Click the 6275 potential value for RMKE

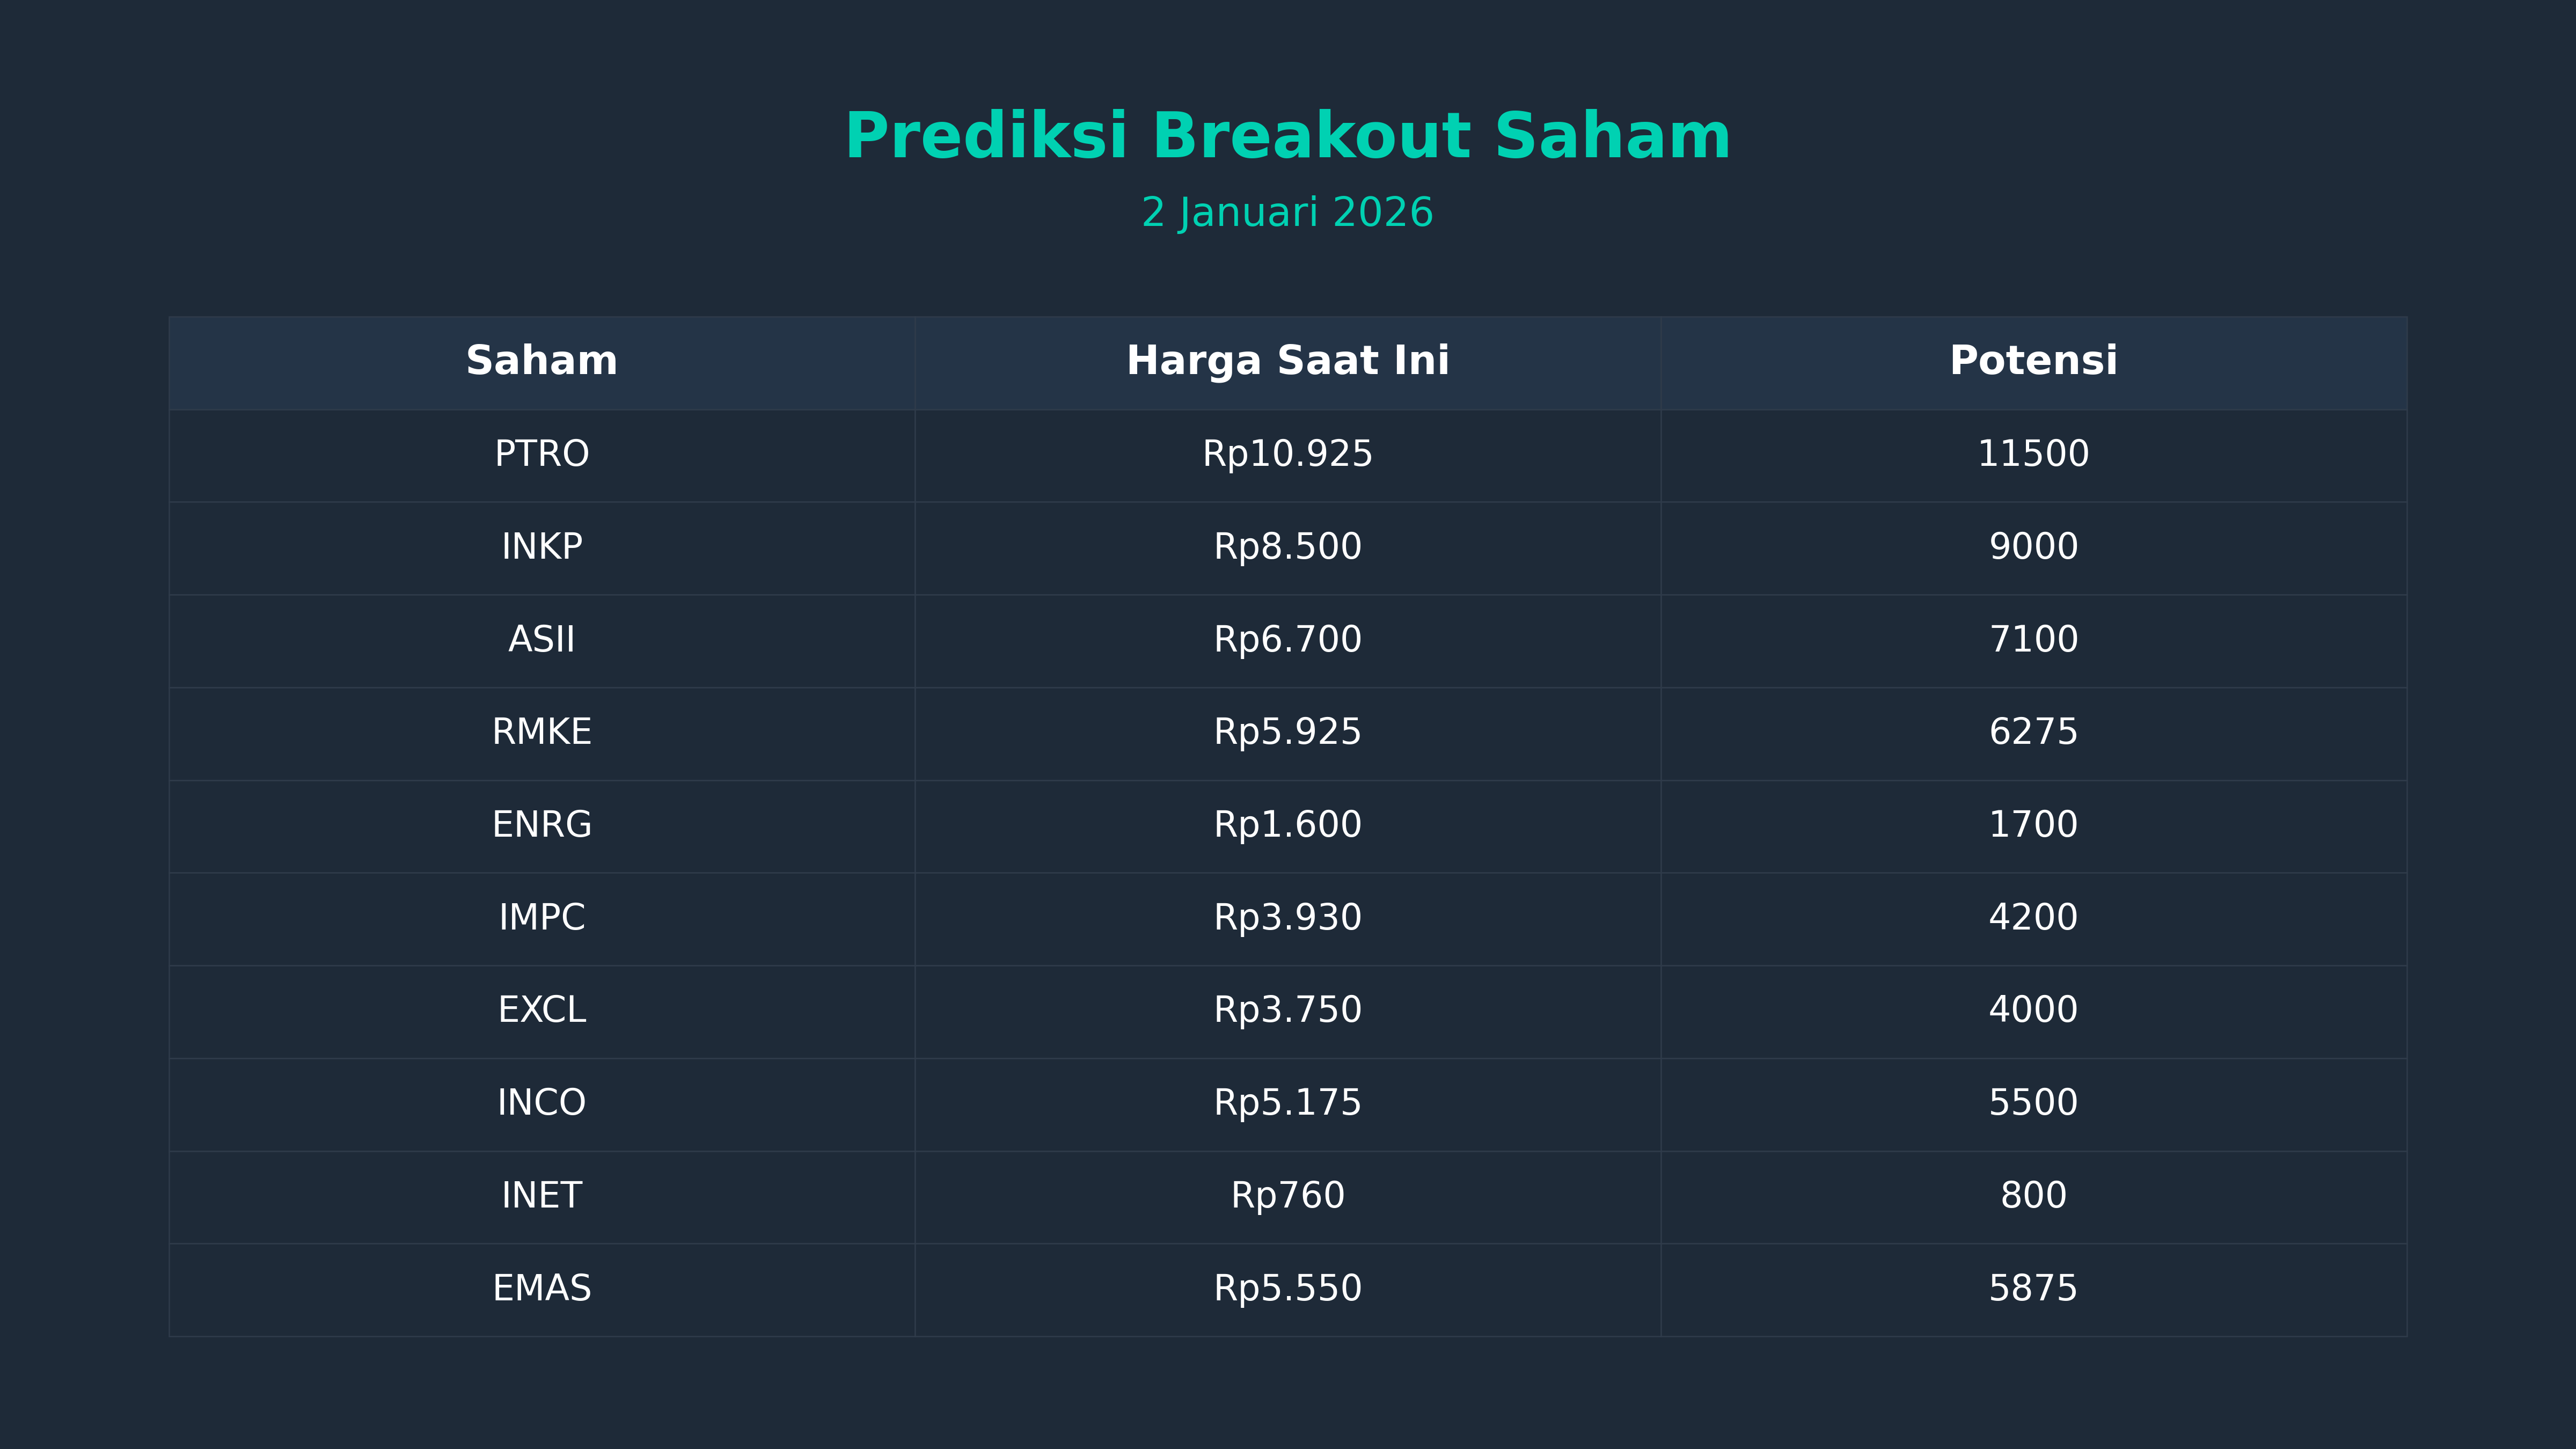pos(2033,732)
